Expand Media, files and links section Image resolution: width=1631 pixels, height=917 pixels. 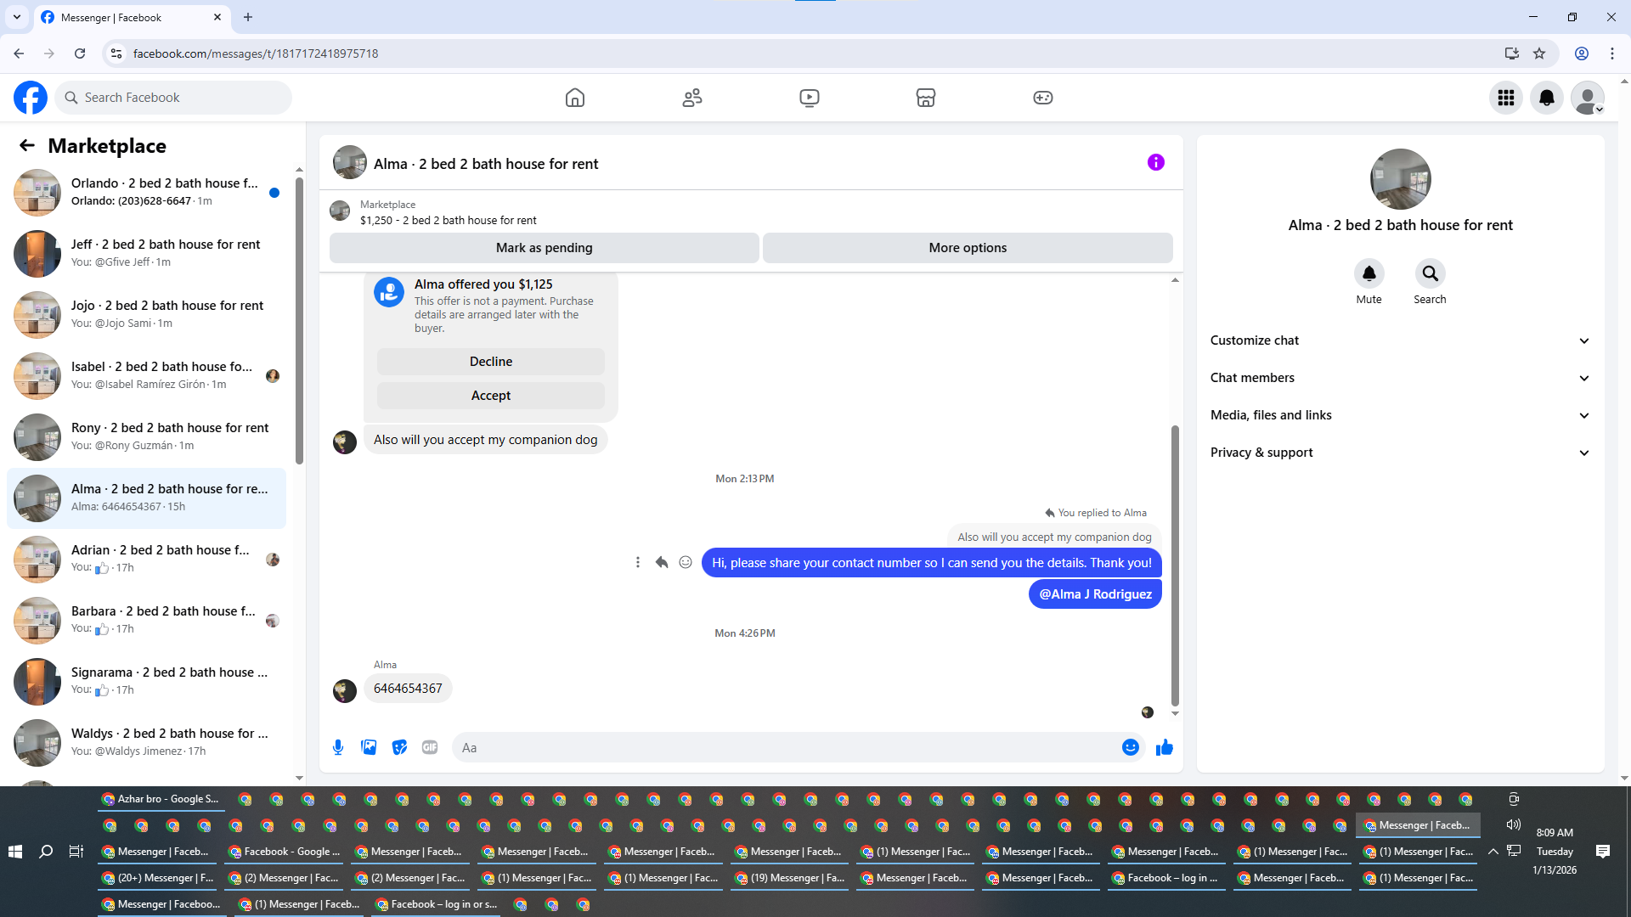pyautogui.click(x=1400, y=415)
